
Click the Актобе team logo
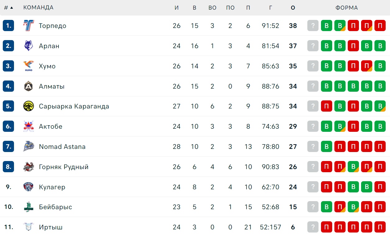tap(29, 127)
